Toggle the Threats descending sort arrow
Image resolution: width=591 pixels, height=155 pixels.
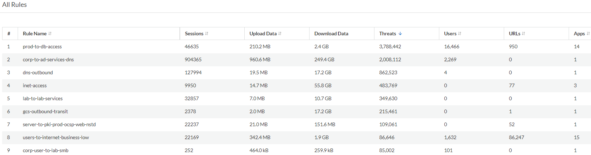point(400,34)
